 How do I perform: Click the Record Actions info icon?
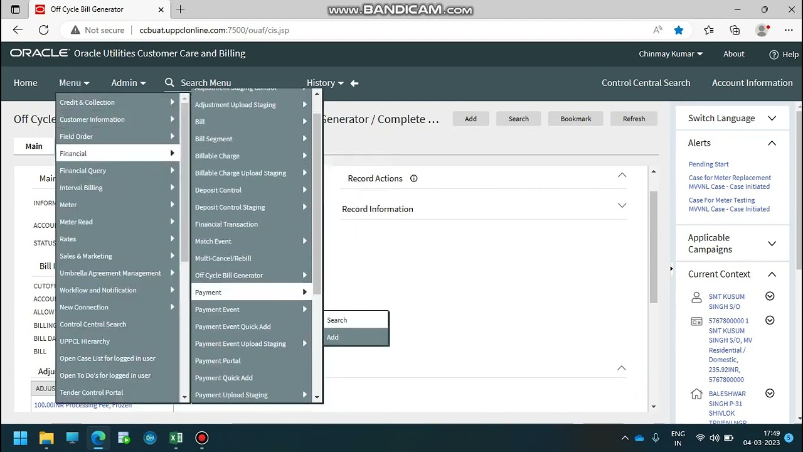413,178
